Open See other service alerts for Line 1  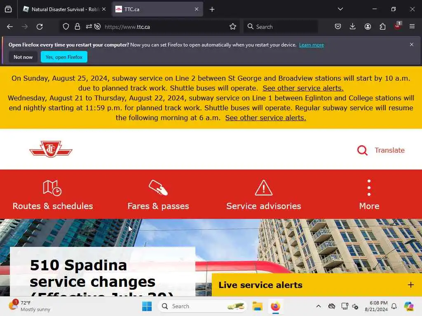pos(266,118)
